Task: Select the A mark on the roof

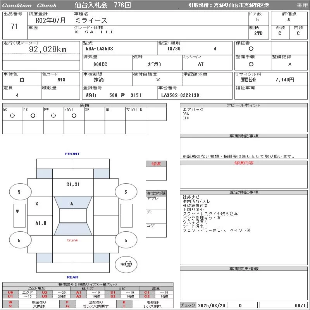Action: click(72, 203)
